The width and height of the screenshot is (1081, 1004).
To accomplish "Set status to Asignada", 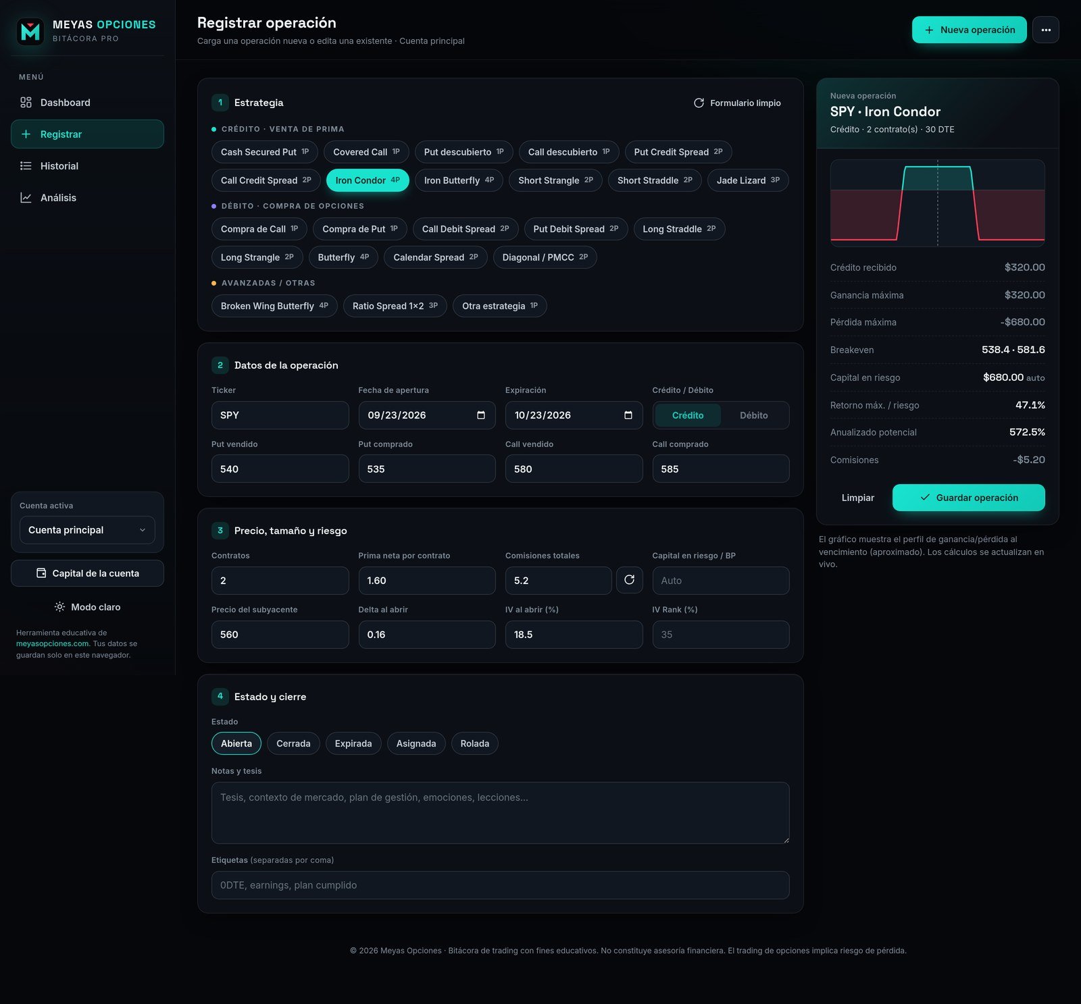I will tap(416, 743).
